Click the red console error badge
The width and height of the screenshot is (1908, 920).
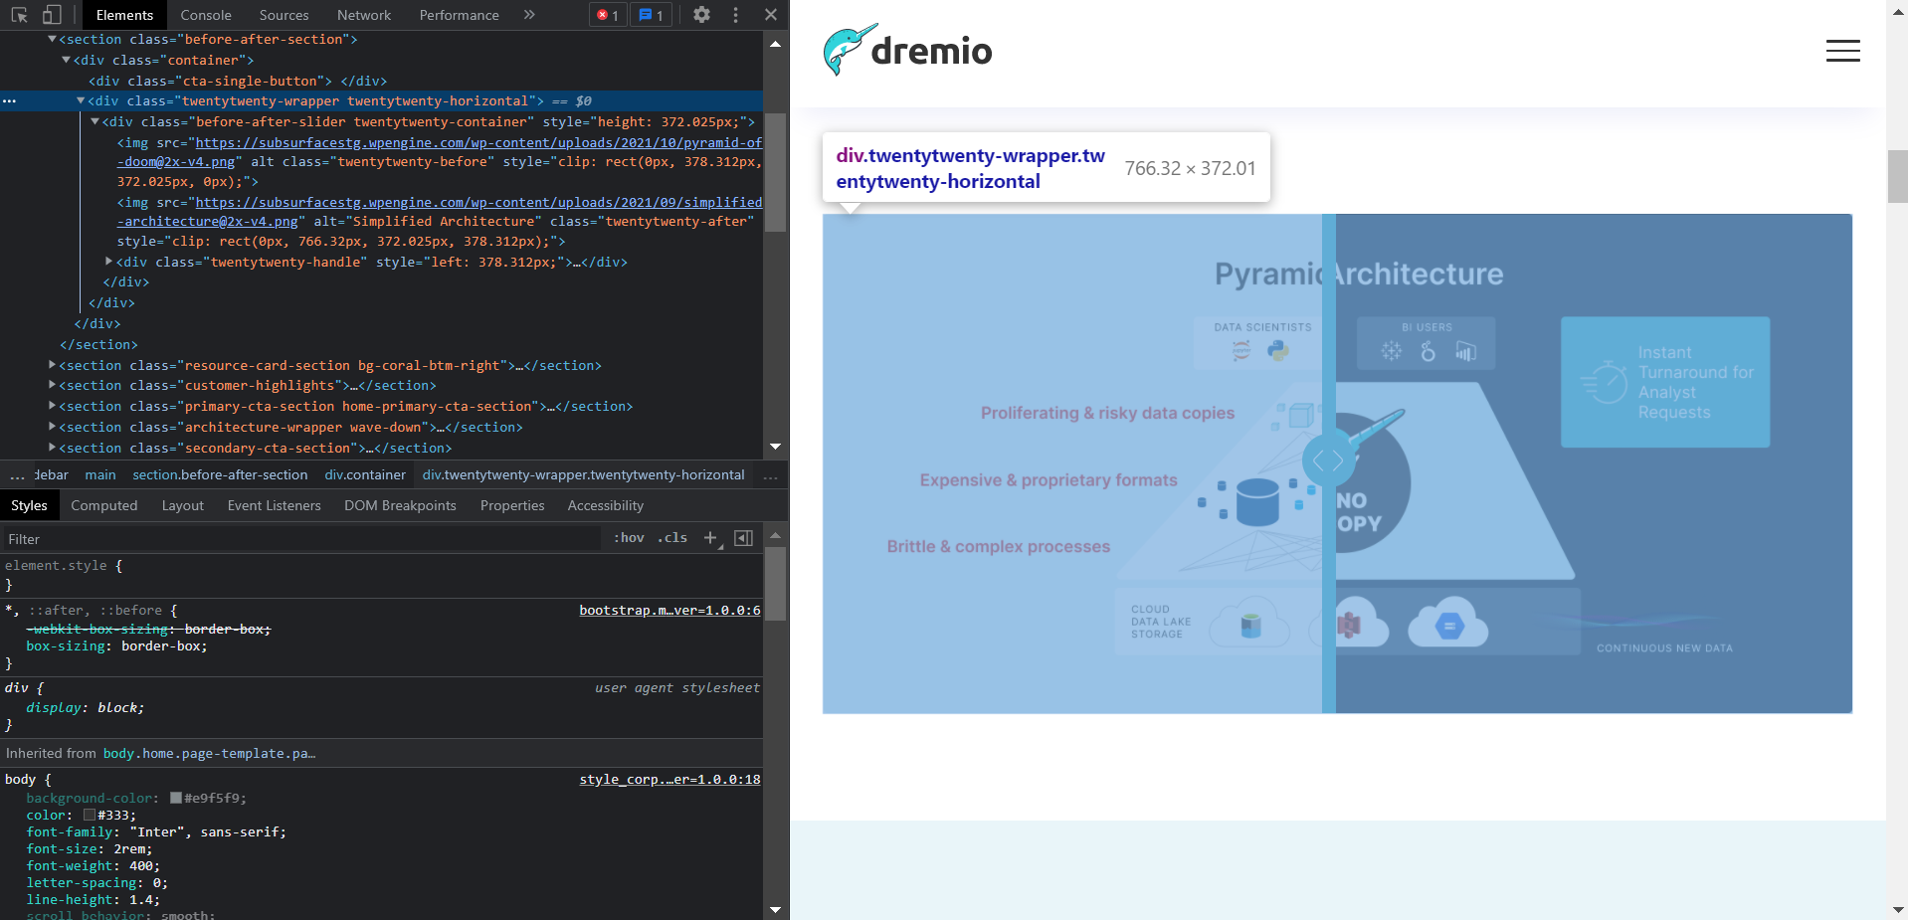point(607,15)
